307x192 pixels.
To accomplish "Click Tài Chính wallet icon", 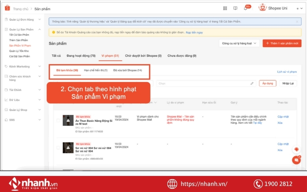I will [x=6, y=90].
